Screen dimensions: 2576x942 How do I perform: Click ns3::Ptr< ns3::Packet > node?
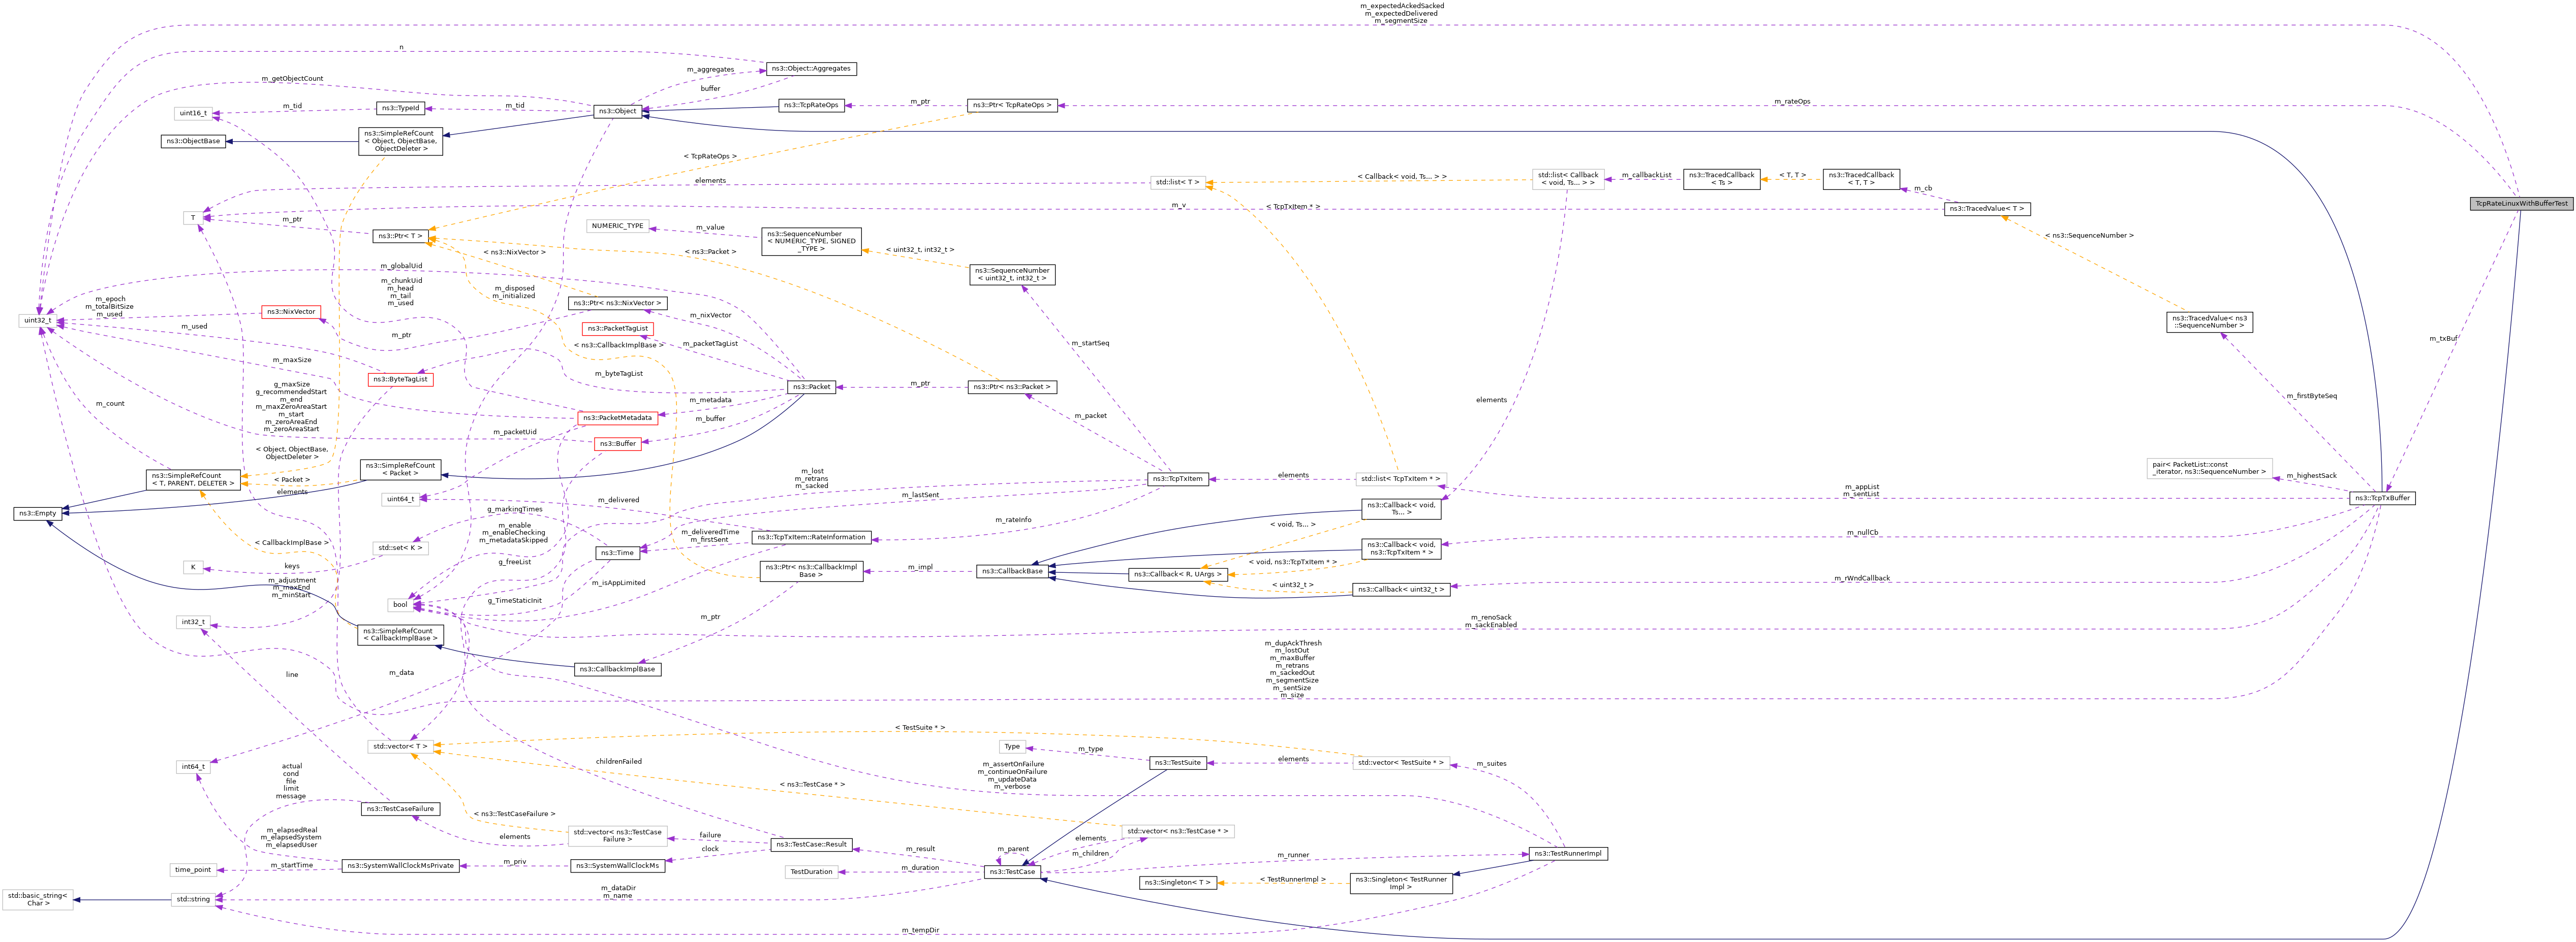tap(1012, 386)
